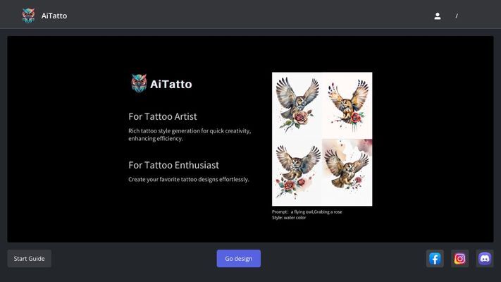
Task: Click the large AiTatto banner title
Action: 171,84
